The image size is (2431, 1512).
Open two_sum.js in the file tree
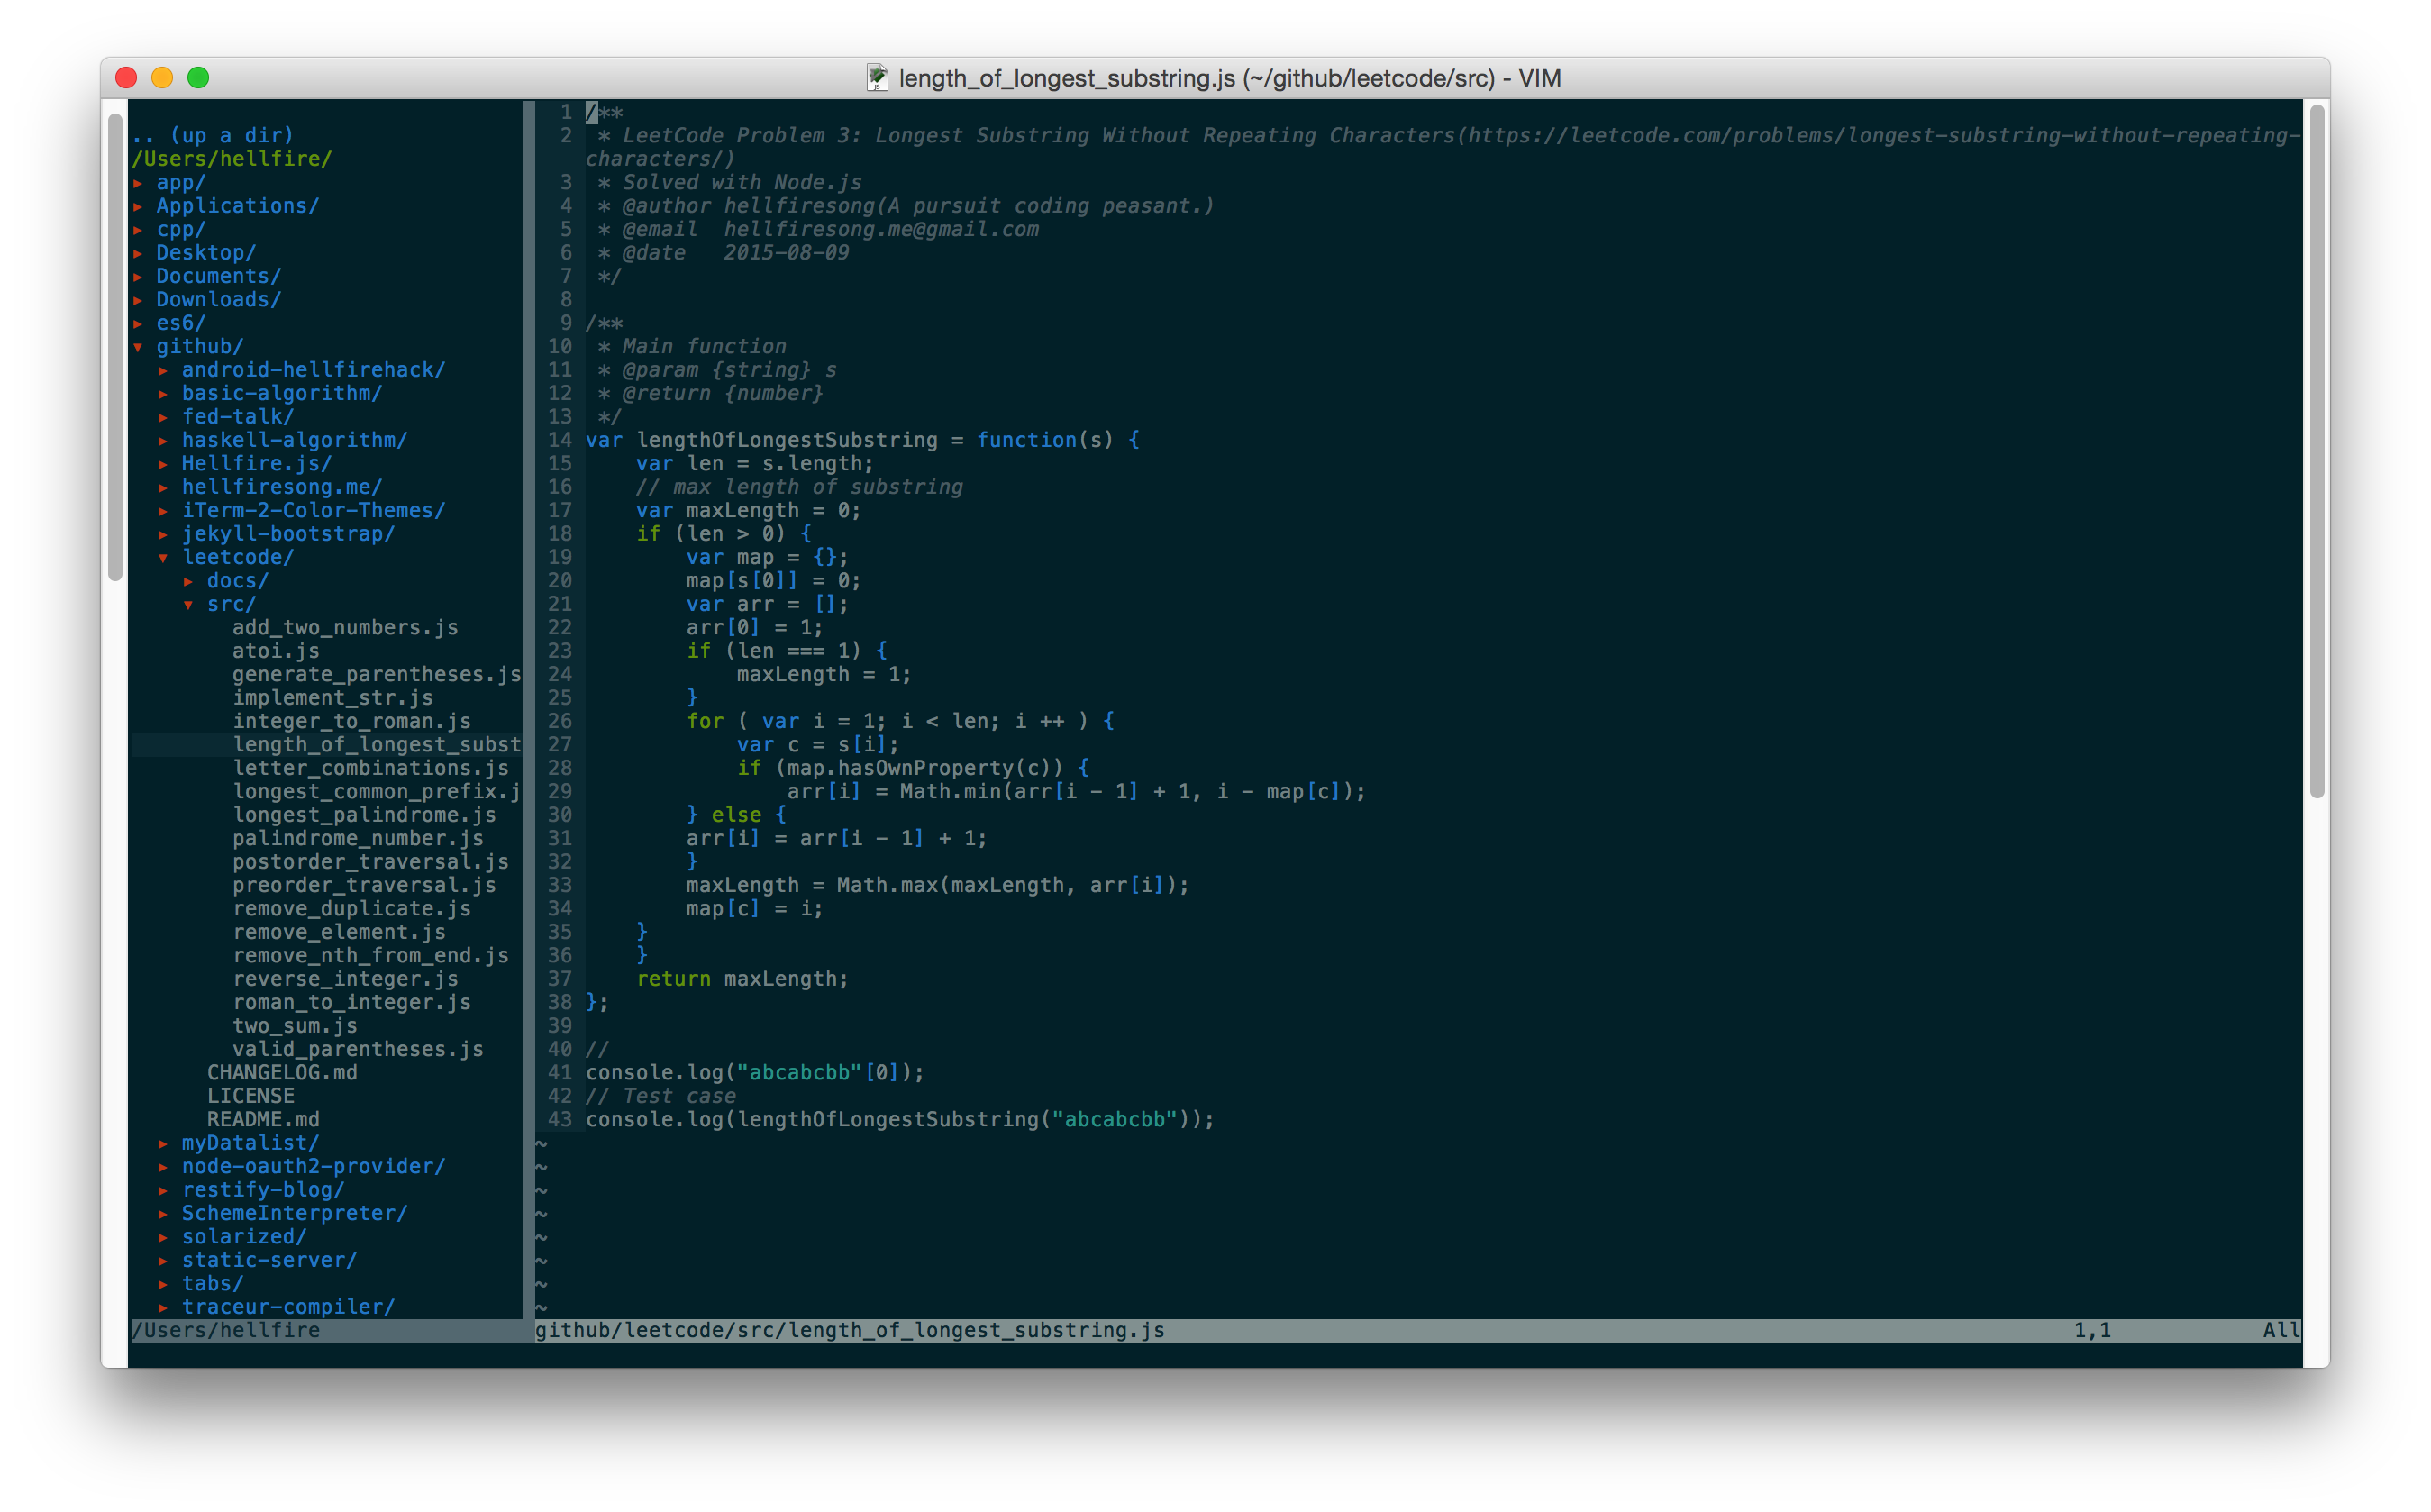(x=294, y=1026)
